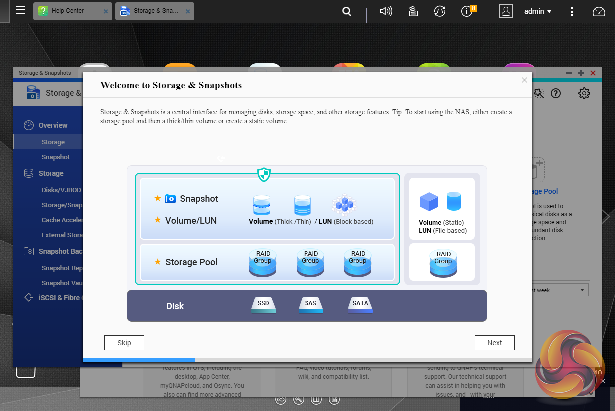
Task: Click the Disk label in diagram
Action: pos(175,306)
